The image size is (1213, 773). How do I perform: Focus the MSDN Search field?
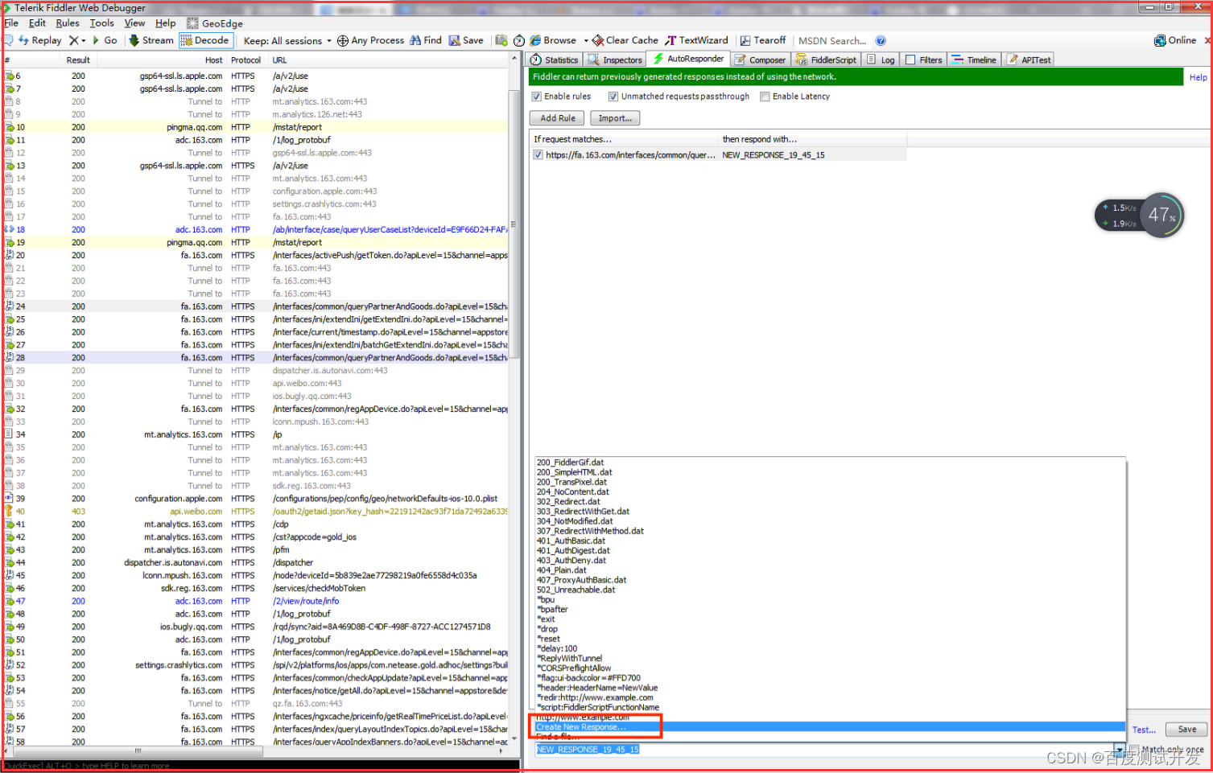(x=832, y=41)
